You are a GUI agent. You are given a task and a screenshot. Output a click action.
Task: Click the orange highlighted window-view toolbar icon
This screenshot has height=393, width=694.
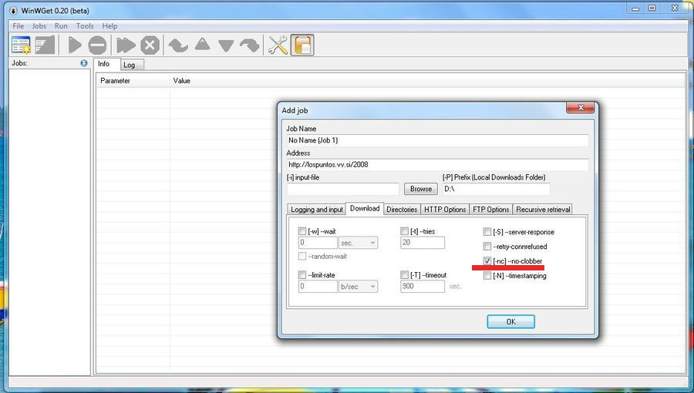[x=303, y=45]
